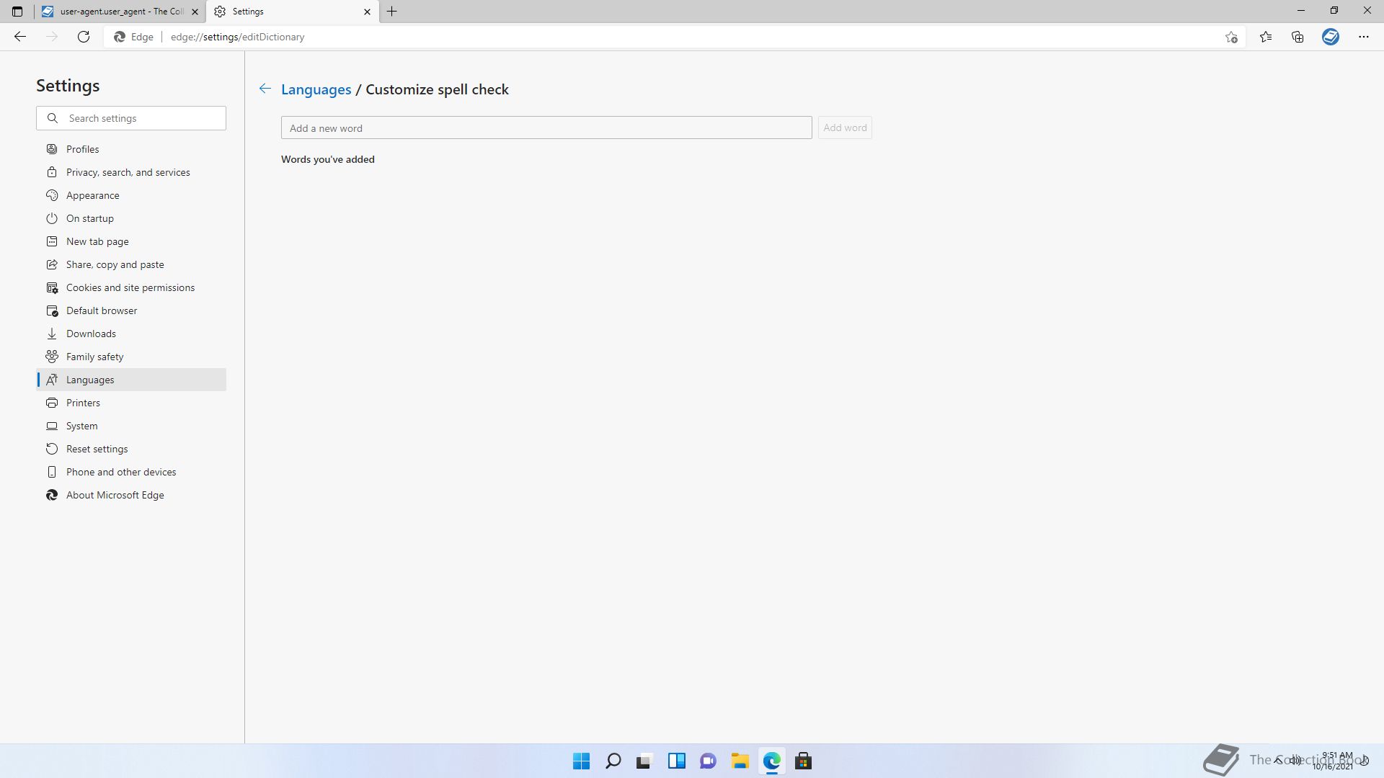Go to Cookies and site permissions
The height and width of the screenshot is (778, 1384).
[x=130, y=287]
